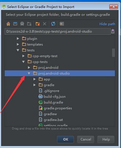Click the Android Studio title bar icon
Screen dimensions: 121x148
[x=4, y=7]
